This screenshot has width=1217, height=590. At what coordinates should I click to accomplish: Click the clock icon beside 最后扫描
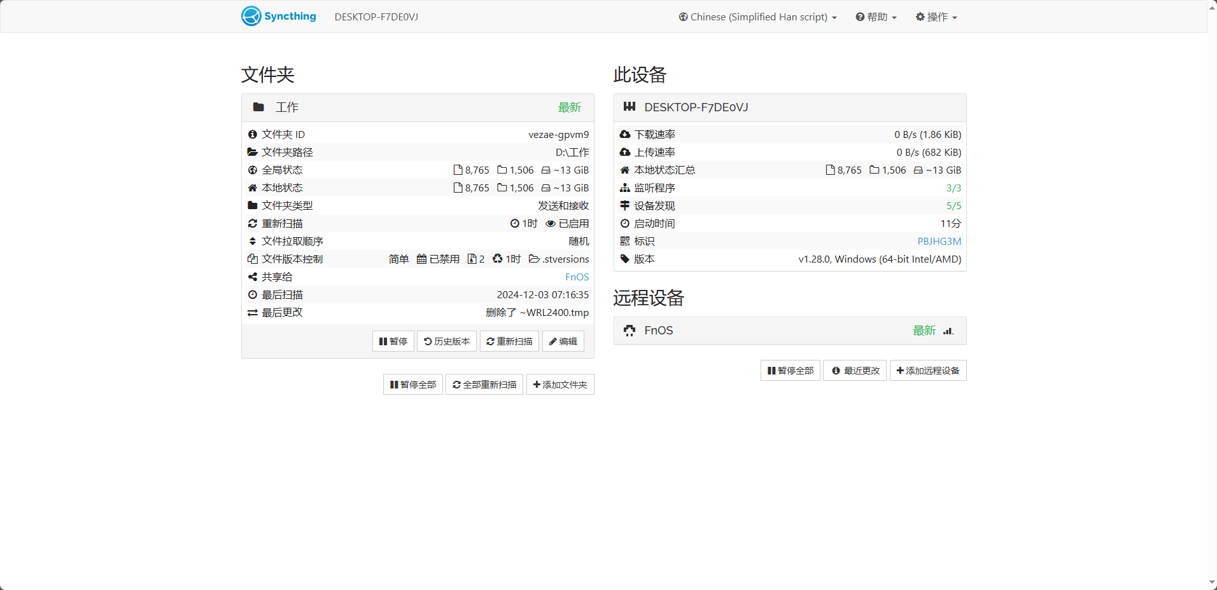coord(253,294)
